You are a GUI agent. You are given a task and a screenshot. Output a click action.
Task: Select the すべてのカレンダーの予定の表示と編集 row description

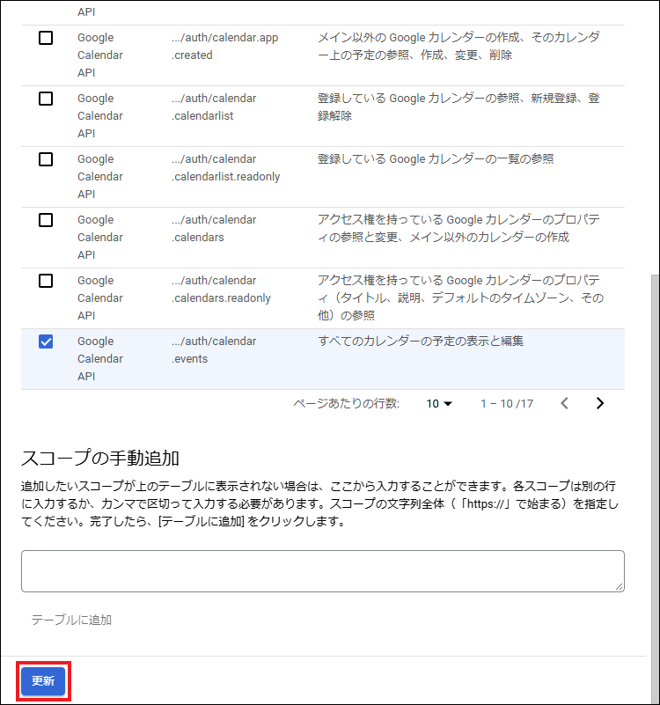click(420, 341)
